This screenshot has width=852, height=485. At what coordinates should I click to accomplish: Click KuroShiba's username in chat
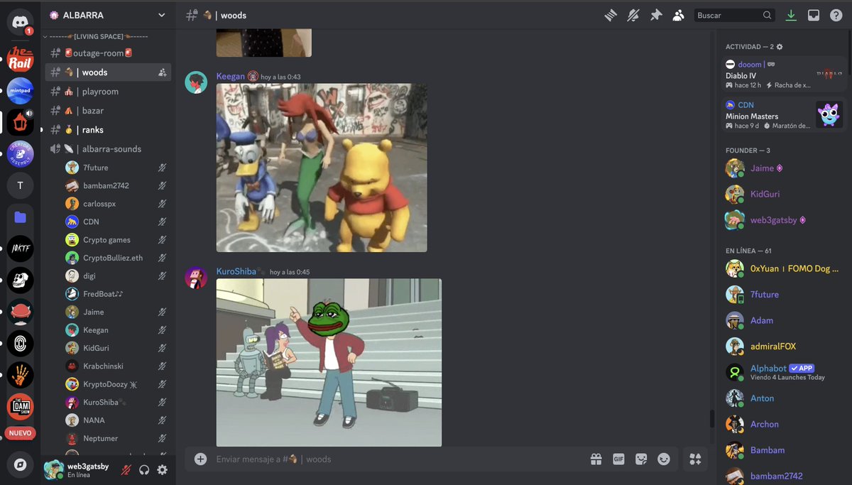coord(236,271)
